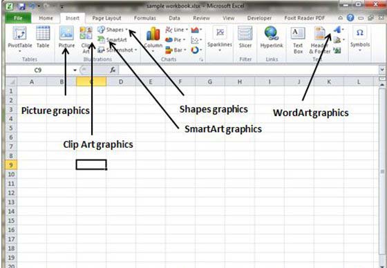
Task: Expand the Name Box dropdown arrow
Action: tap(75, 70)
